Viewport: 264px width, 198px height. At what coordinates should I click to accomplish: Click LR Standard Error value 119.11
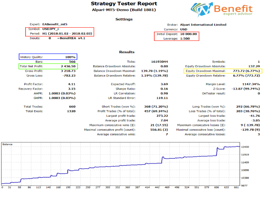click(x=162, y=98)
